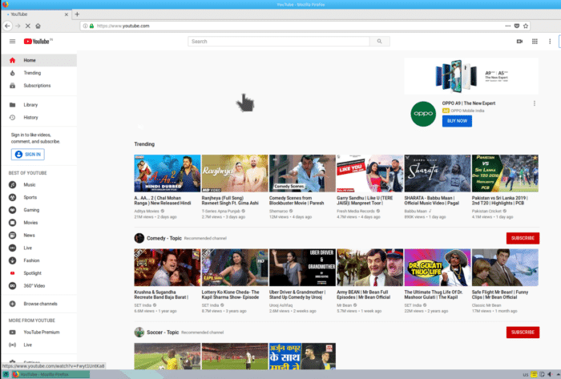Open the start menu icon on taskbar
Screen dimensions: 561x379
tap(6, 374)
